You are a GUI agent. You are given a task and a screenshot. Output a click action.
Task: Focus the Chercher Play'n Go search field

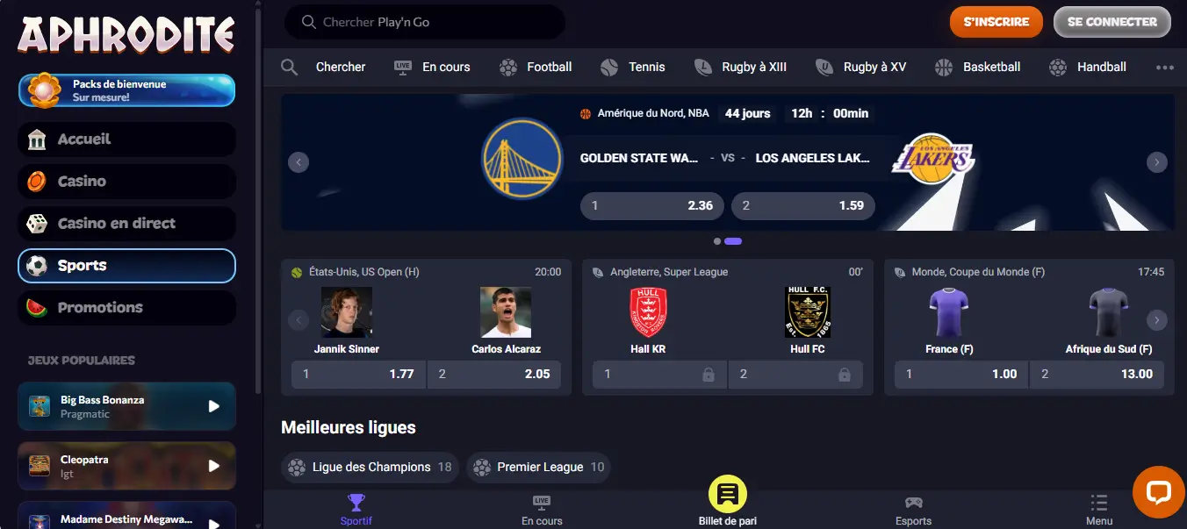(425, 22)
